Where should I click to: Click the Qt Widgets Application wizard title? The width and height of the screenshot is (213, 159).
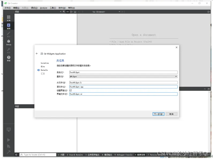point(55,54)
